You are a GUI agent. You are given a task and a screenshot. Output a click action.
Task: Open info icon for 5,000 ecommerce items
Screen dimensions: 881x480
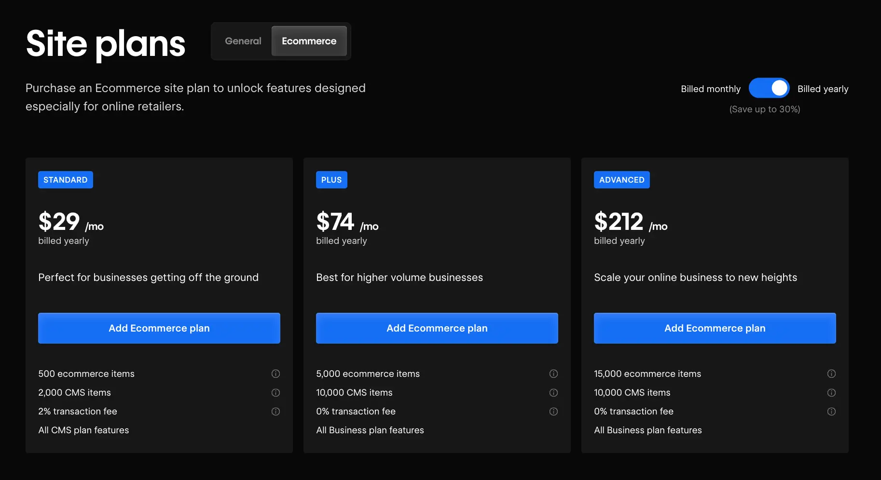[553, 373]
